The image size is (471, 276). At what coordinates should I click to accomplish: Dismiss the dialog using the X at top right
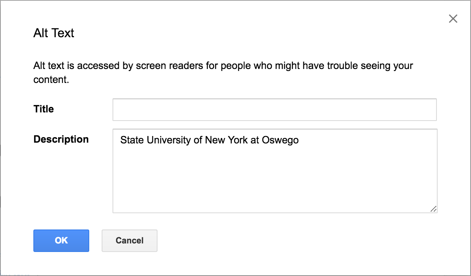pos(453,18)
